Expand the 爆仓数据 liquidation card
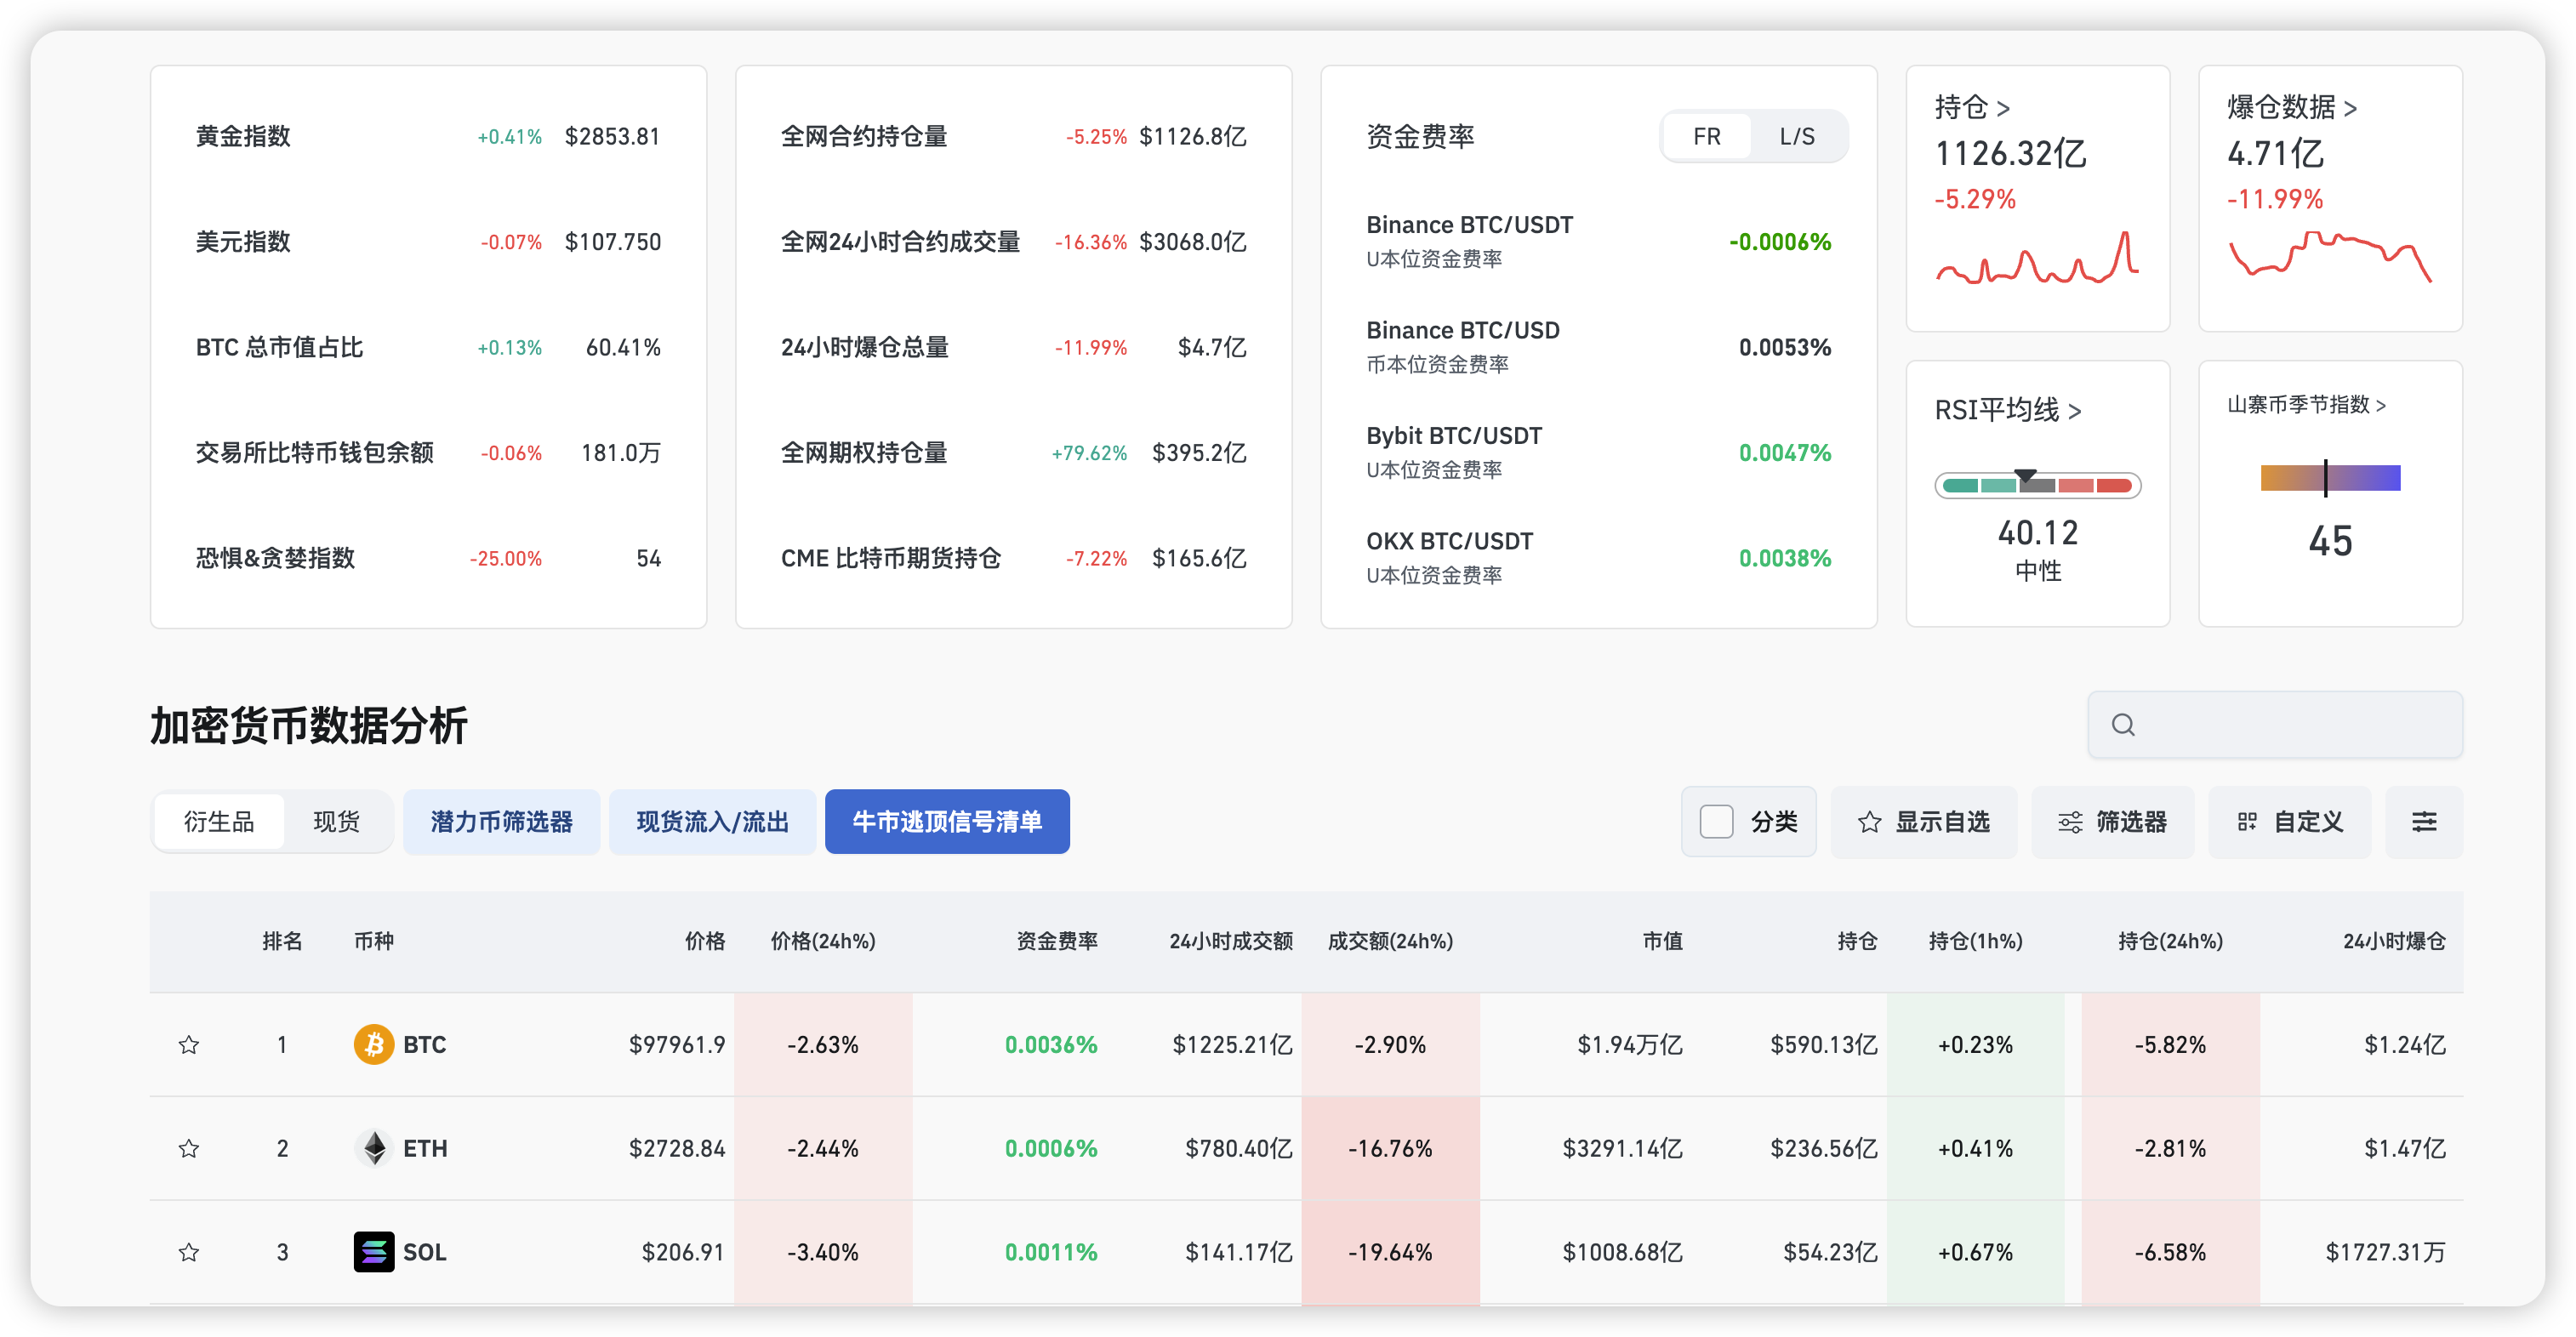Screen dimensions: 2576x1337 click(2291, 107)
